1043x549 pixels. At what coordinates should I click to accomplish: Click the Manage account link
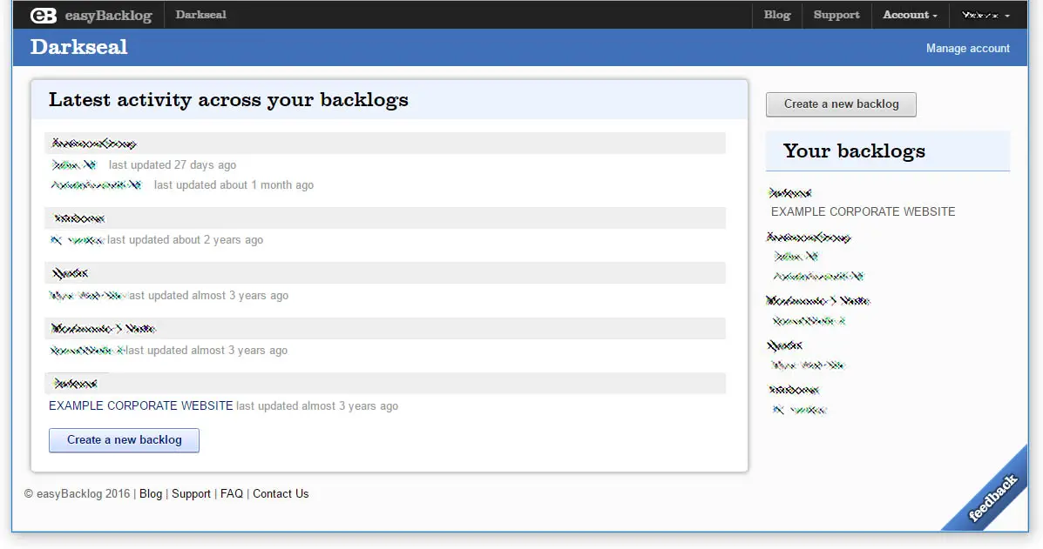(968, 49)
